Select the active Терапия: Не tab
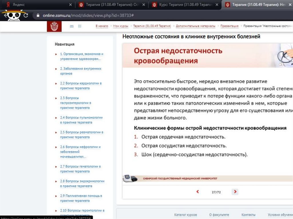The height and width of the screenshot is (219, 293). pyautogui.click(x=258, y=5)
